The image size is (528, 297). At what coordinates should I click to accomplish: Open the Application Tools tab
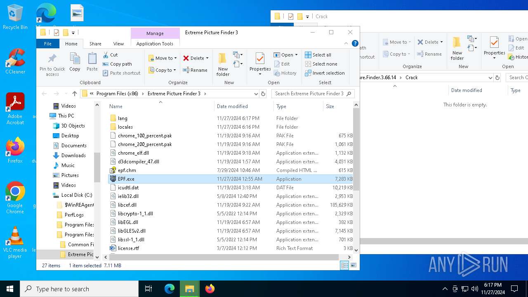point(155,44)
